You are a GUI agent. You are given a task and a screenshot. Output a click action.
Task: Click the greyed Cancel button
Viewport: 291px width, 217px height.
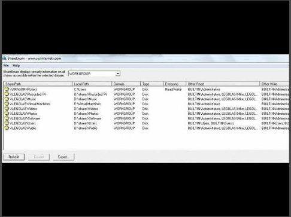pos(39,157)
